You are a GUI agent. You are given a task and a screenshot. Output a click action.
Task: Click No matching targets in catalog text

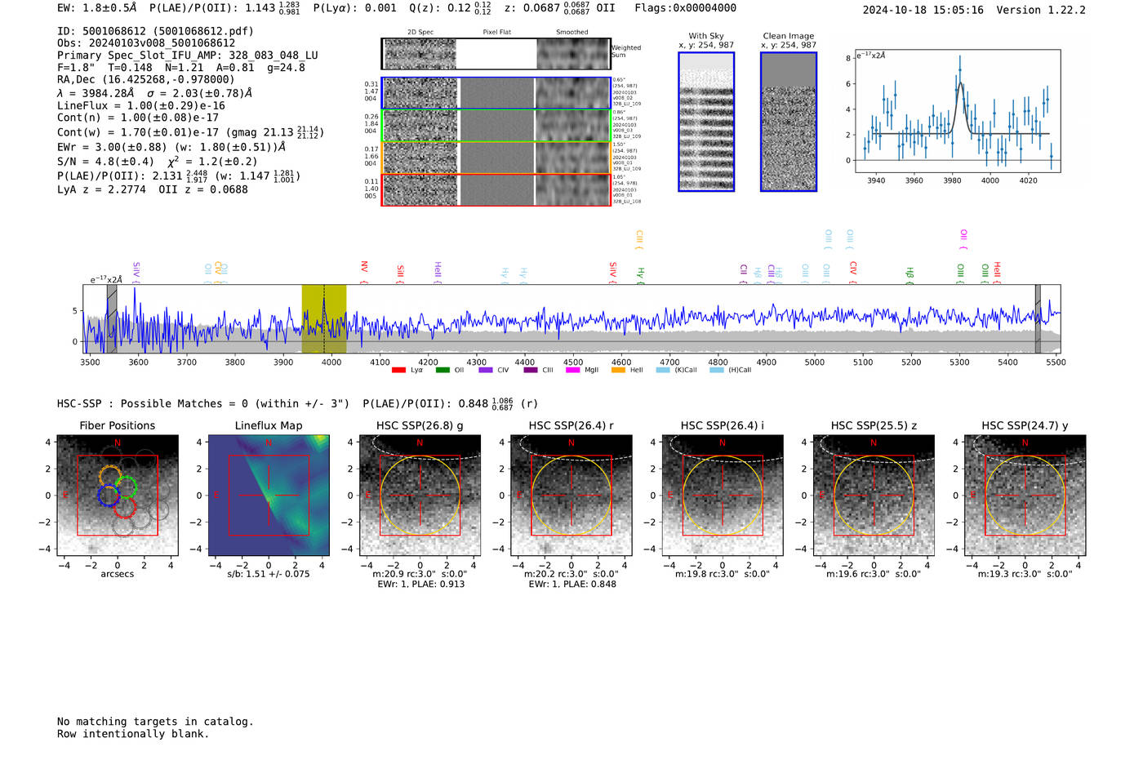click(155, 722)
